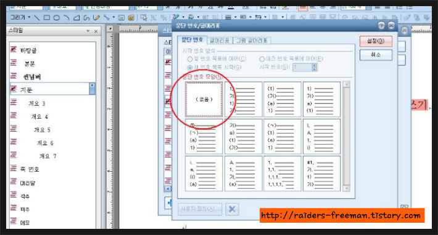Image resolution: width=438 pixels, height=235 pixels.
Task: Expand the line thickness dropdown arrow
Action: [236, 17]
